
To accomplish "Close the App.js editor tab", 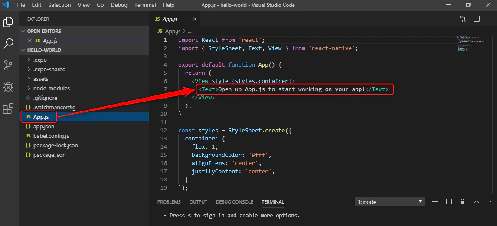I will [195, 19].
